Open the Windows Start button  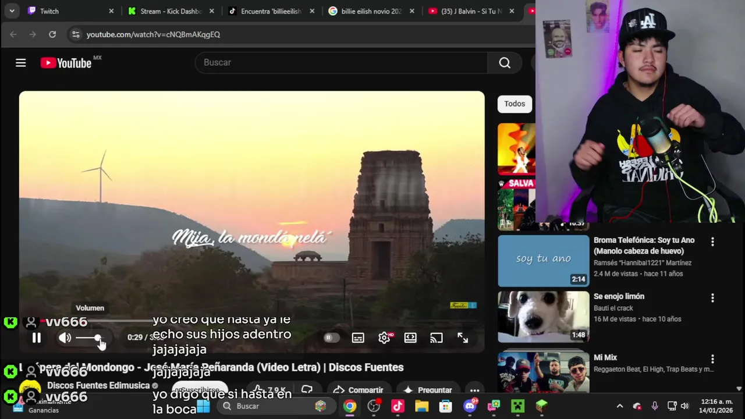tap(203, 406)
